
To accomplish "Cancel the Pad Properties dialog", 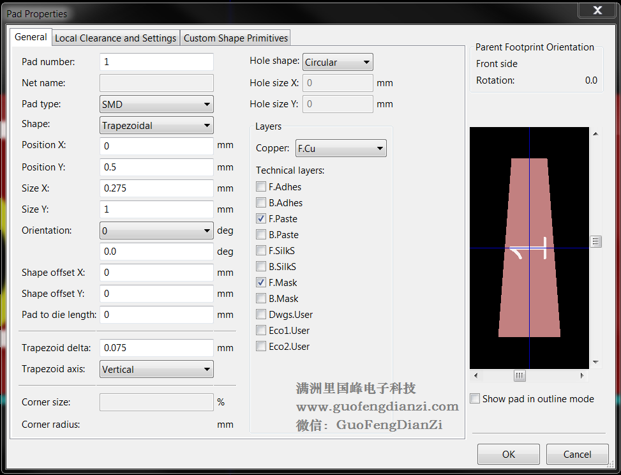I will click(x=577, y=454).
